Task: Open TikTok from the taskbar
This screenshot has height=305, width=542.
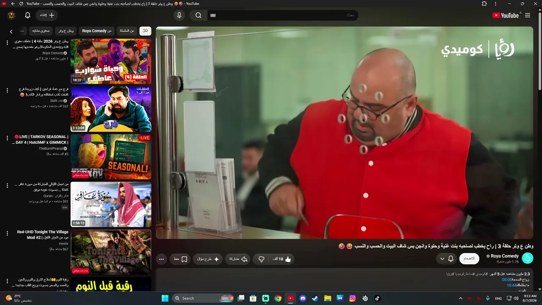Action: [x=377, y=298]
